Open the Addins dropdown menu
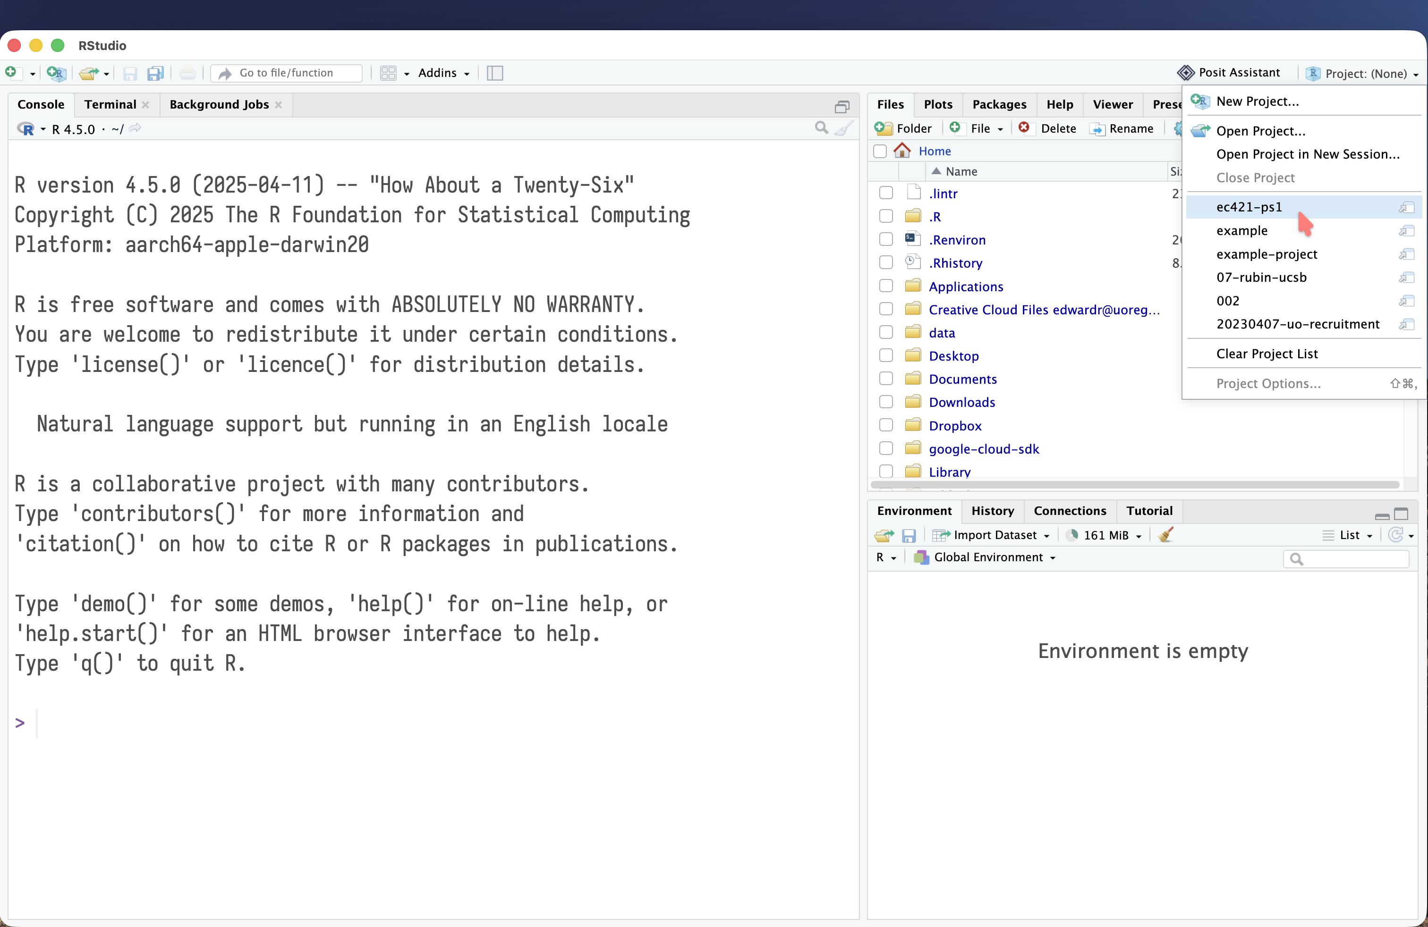The image size is (1428, 927). [443, 73]
